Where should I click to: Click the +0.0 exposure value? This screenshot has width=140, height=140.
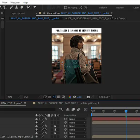pos(79,97)
